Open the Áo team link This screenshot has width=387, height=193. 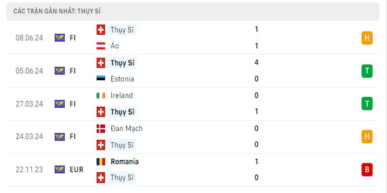tap(115, 46)
